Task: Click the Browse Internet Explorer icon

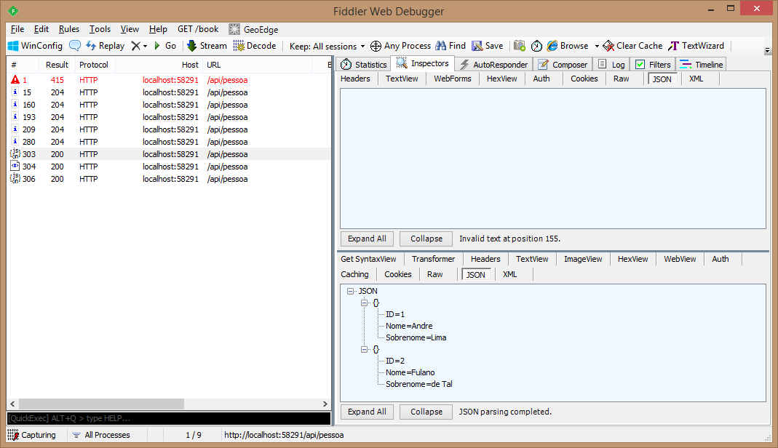Action: (552, 46)
